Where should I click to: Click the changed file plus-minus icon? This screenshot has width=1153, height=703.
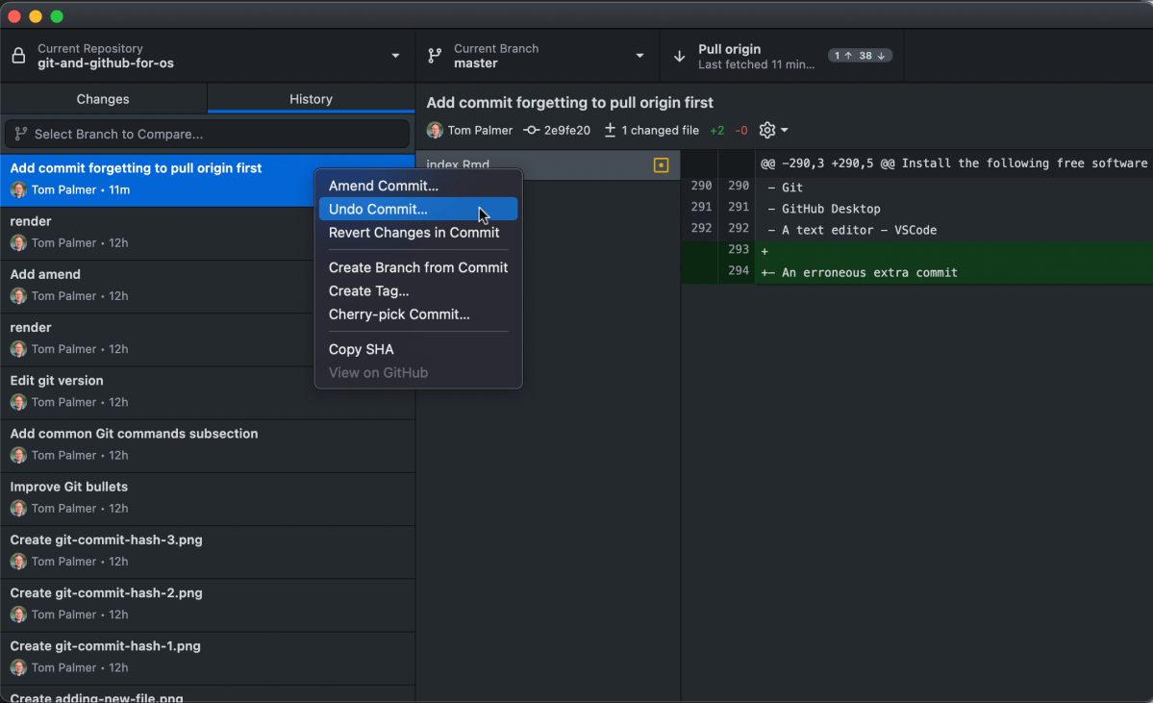(610, 130)
